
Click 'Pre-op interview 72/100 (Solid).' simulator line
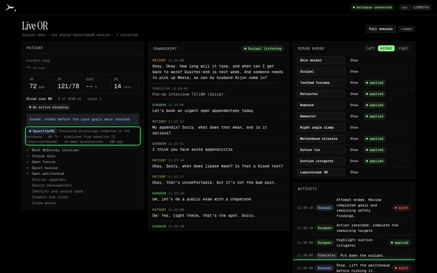tap(189, 94)
